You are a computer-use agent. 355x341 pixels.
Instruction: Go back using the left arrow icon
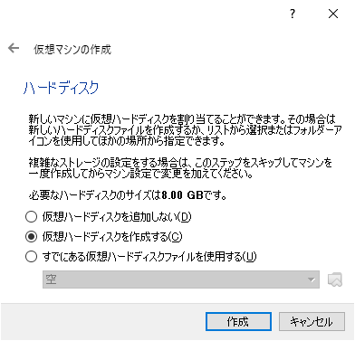click(x=14, y=48)
